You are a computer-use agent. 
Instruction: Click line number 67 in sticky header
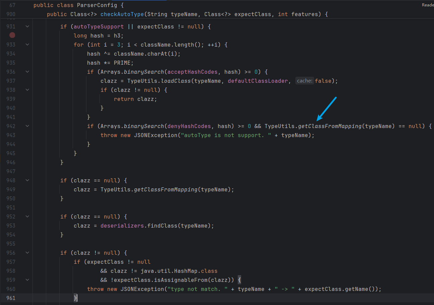[12, 5]
